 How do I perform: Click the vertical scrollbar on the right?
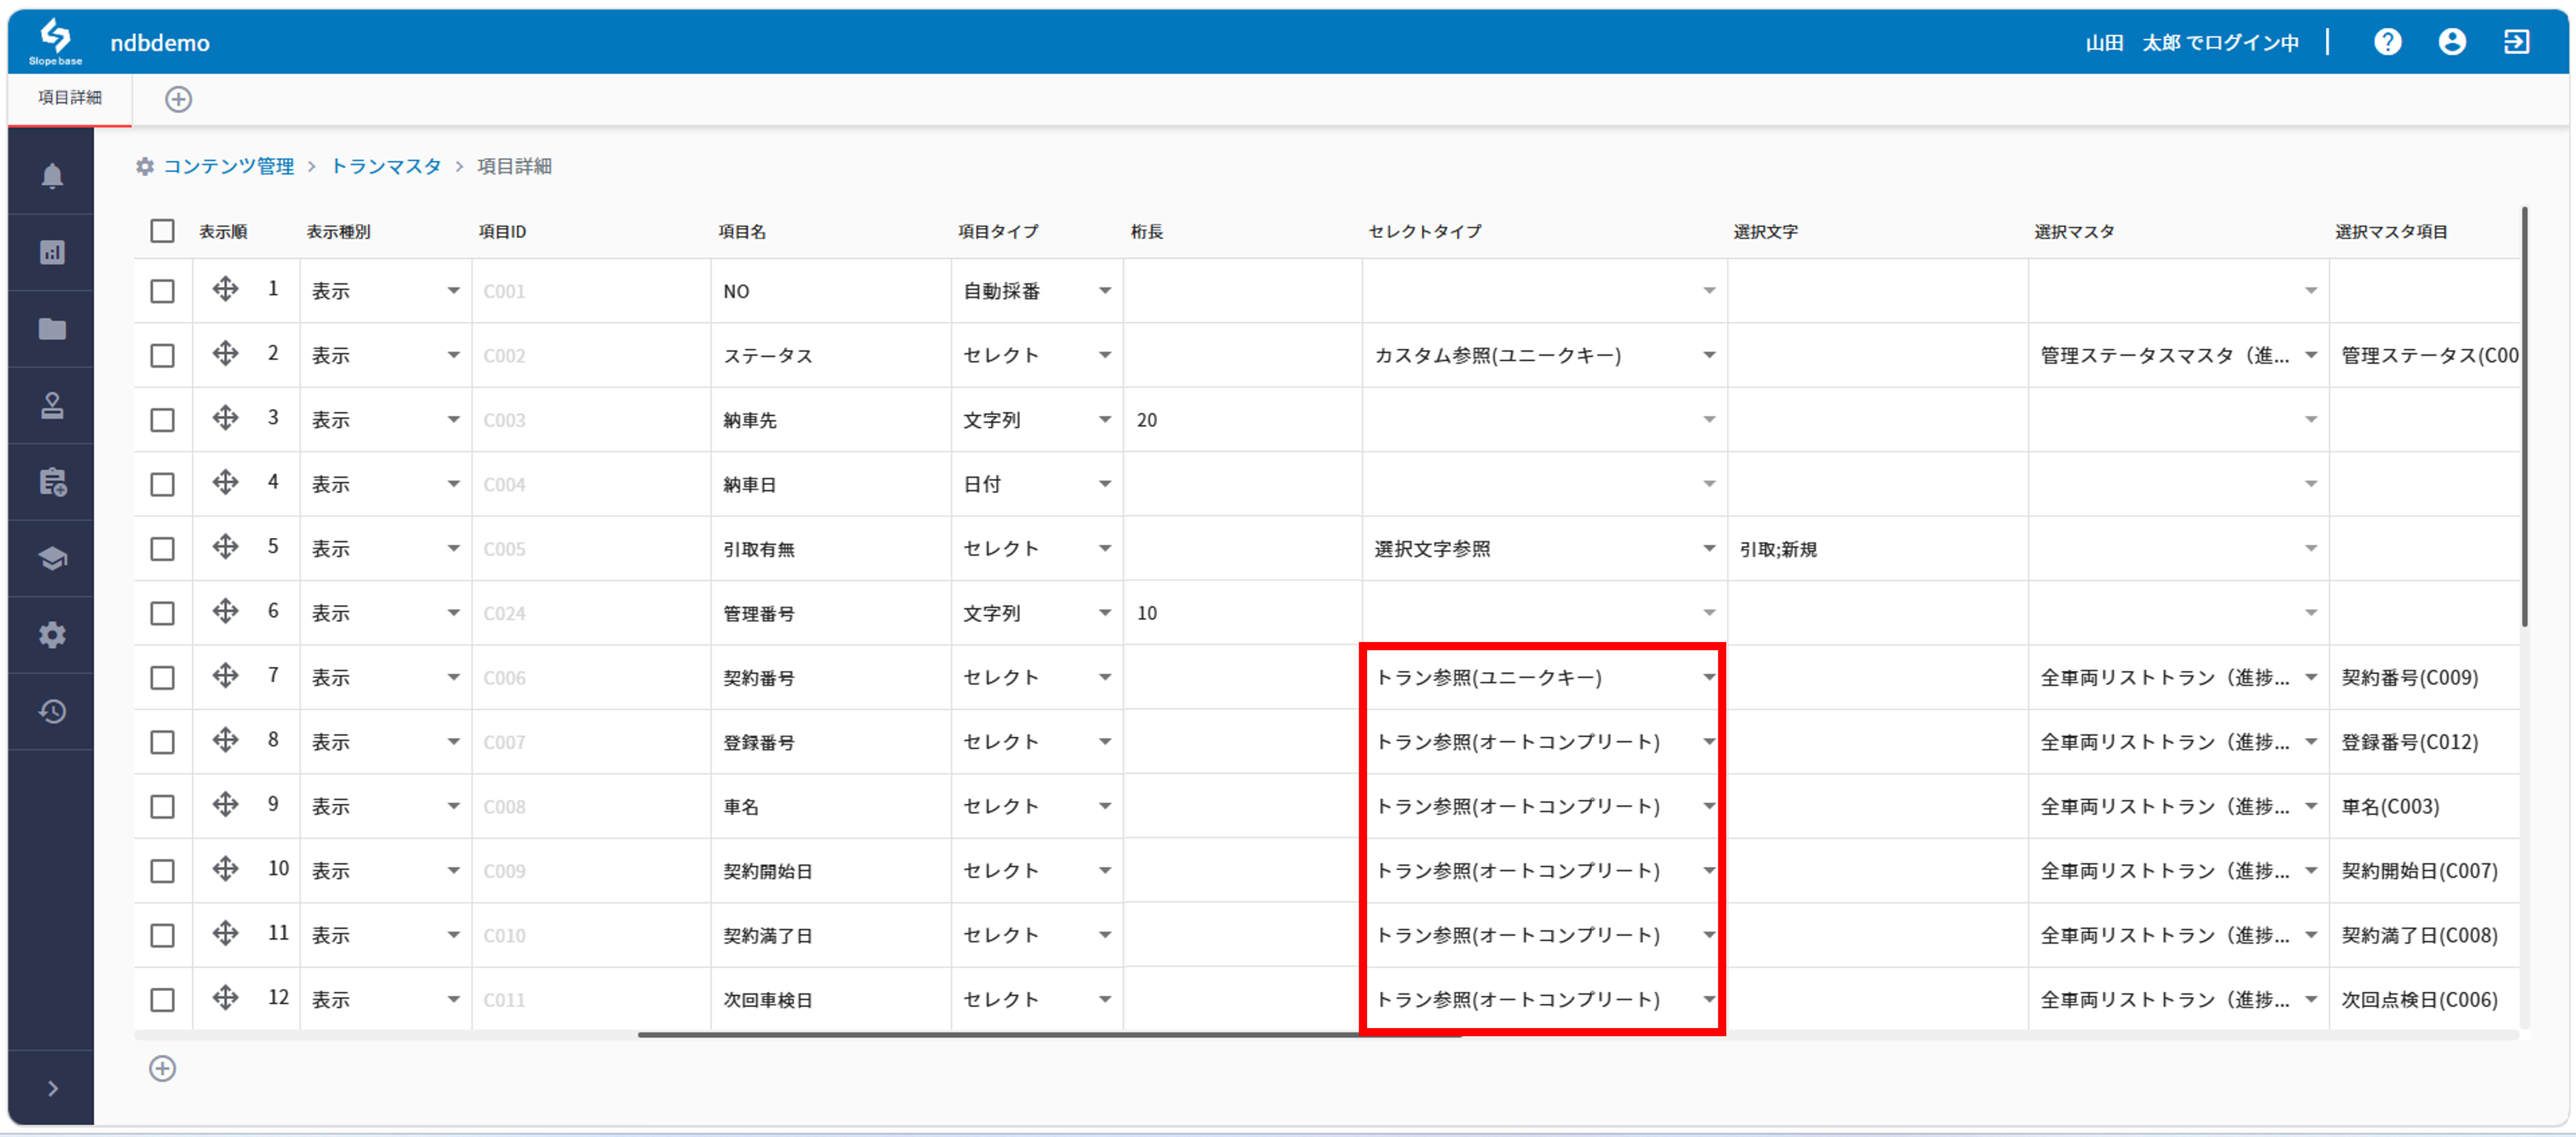click(x=2524, y=416)
